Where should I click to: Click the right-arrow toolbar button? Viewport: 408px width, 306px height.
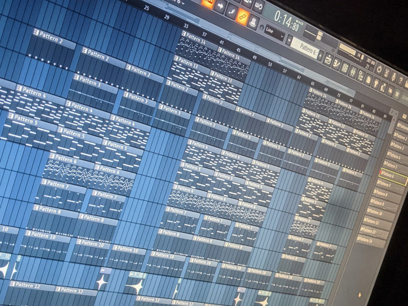(x=220, y=6)
